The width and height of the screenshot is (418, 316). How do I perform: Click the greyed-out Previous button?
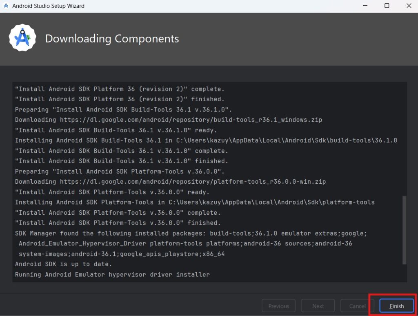point(279,306)
